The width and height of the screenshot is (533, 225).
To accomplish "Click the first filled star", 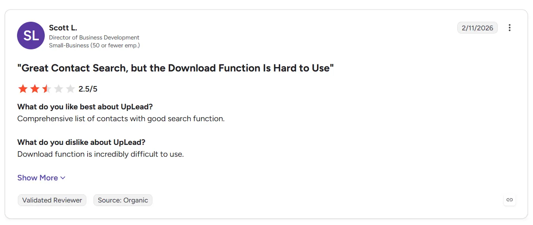I will [23, 89].
